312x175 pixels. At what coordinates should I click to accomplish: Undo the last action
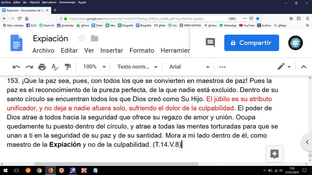[16, 67]
